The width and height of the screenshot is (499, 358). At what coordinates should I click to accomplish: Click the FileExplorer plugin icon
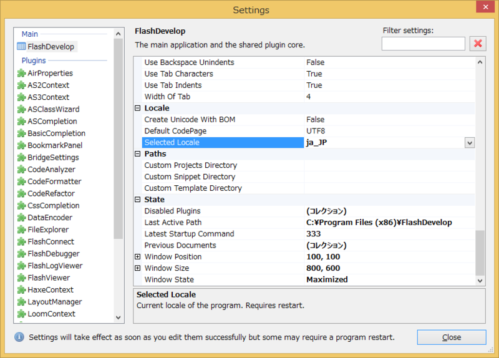tap(21, 230)
